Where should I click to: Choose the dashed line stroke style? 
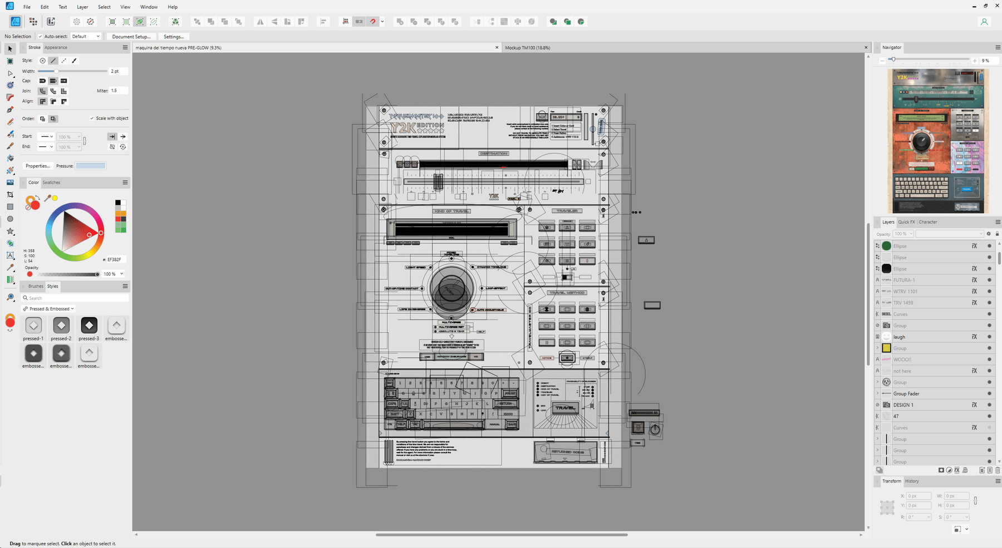[63, 61]
